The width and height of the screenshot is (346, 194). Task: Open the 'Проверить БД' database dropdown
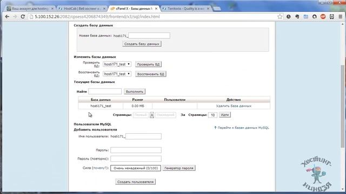pyautogui.click(x=117, y=64)
